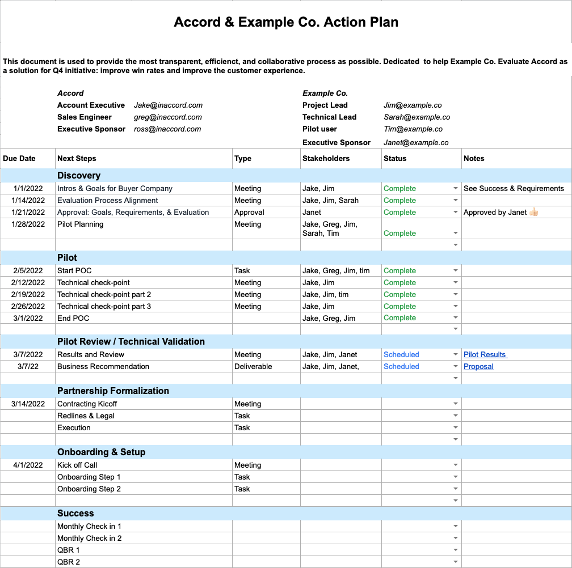The height and width of the screenshot is (568, 572).
Task: Click the empty Due Date cell for Monthly Check in 1
Action: [x=28, y=526]
